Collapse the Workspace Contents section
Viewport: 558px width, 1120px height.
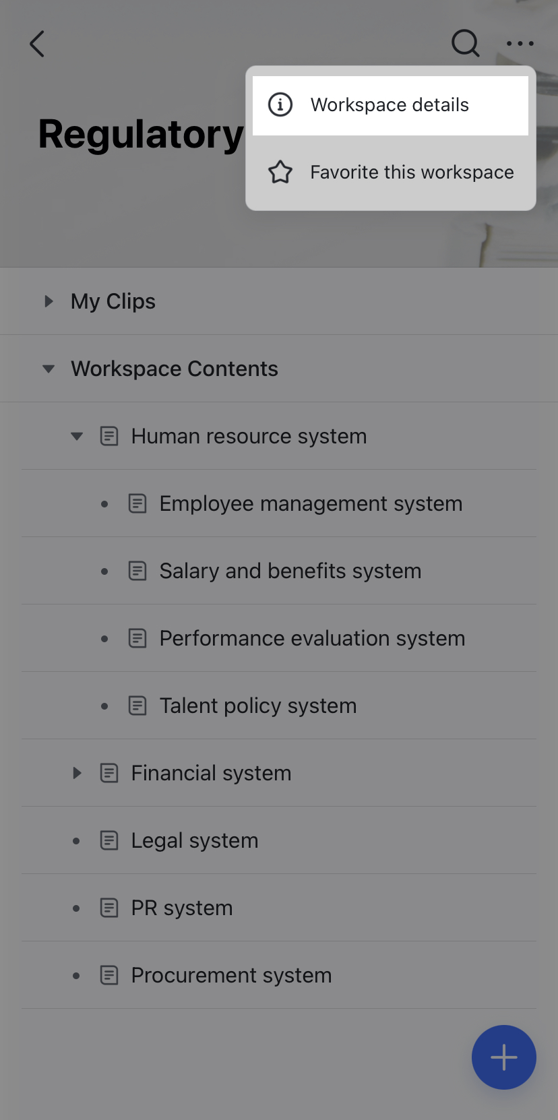click(x=49, y=369)
